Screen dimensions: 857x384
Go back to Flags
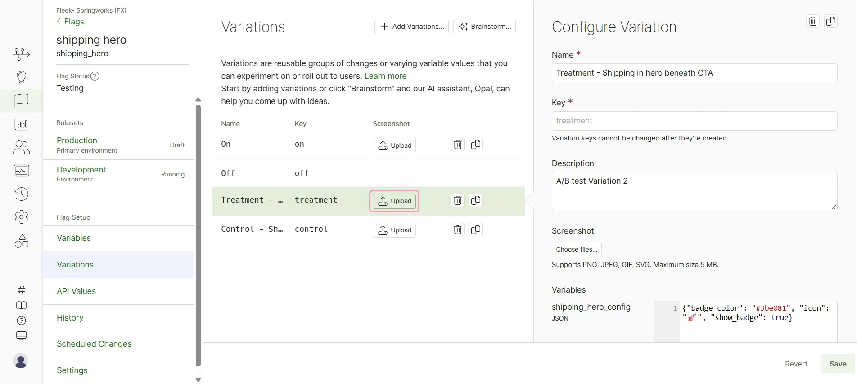[x=70, y=22]
